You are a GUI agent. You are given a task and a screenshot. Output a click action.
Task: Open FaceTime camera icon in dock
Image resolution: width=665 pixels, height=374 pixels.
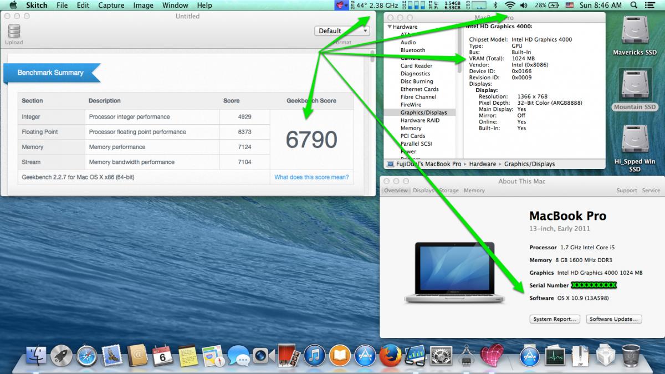[x=264, y=355]
